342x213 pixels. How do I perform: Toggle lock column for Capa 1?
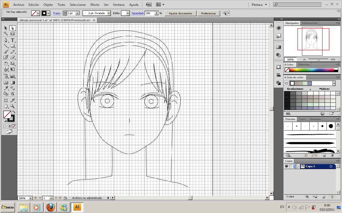tap(291, 166)
